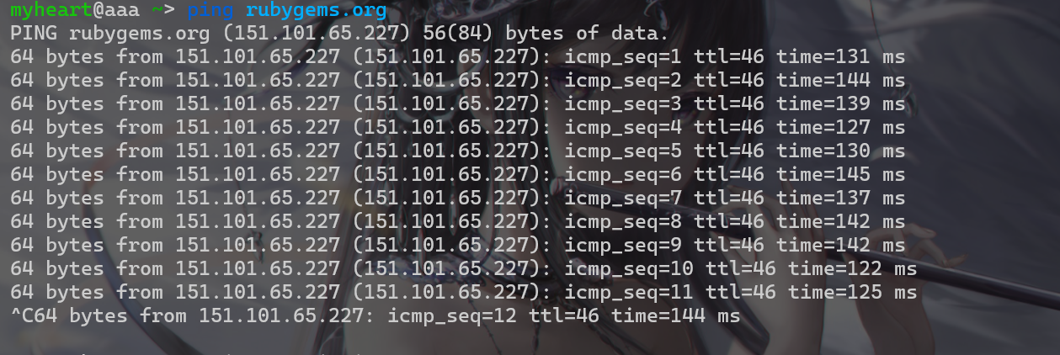Click the icmp_seq=1 text

(x=622, y=57)
